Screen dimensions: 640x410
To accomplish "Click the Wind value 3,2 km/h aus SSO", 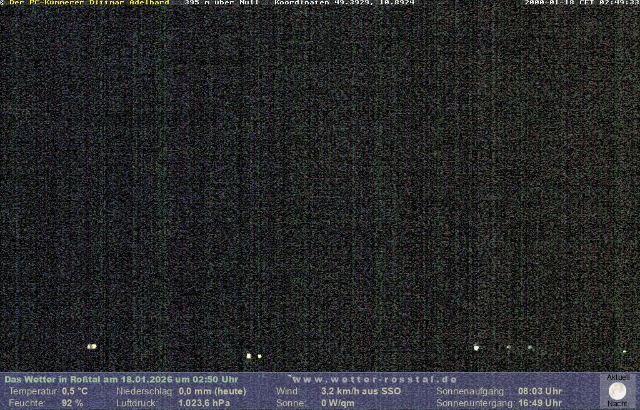I will pos(361,391).
